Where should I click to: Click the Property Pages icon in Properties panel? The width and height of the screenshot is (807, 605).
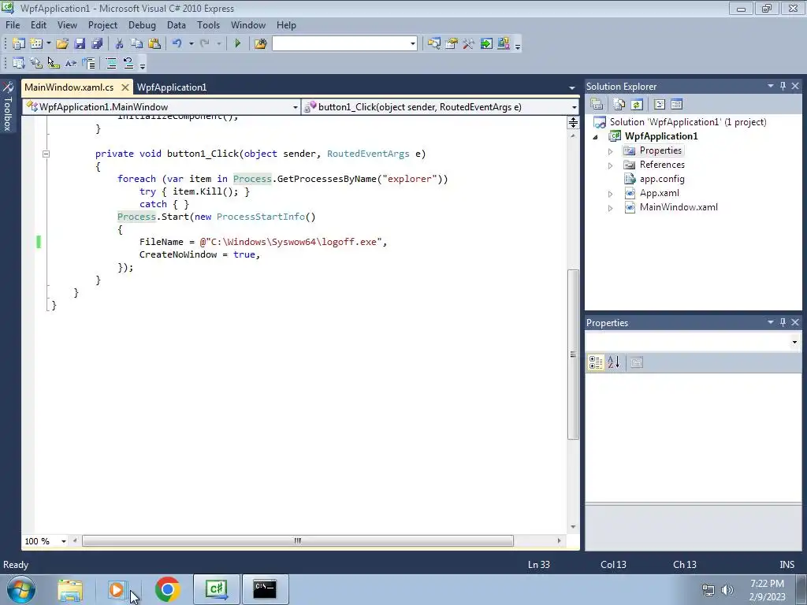point(637,362)
